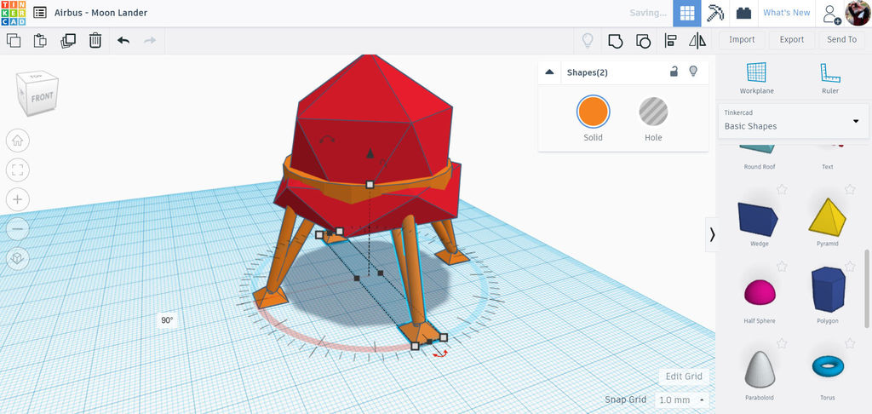Screen dimensions: 872x414
Task: Collapse the shapes sidebar chevron
Action: (712, 235)
